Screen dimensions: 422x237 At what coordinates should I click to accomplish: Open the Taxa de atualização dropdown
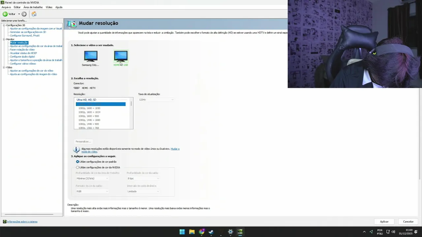click(156, 99)
